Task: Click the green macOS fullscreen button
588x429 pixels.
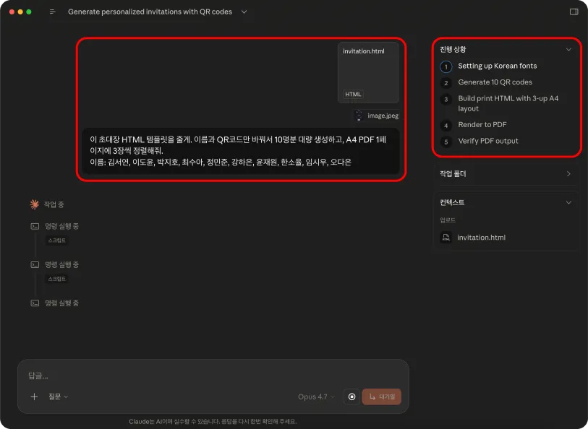Action: tap(29, 12)
